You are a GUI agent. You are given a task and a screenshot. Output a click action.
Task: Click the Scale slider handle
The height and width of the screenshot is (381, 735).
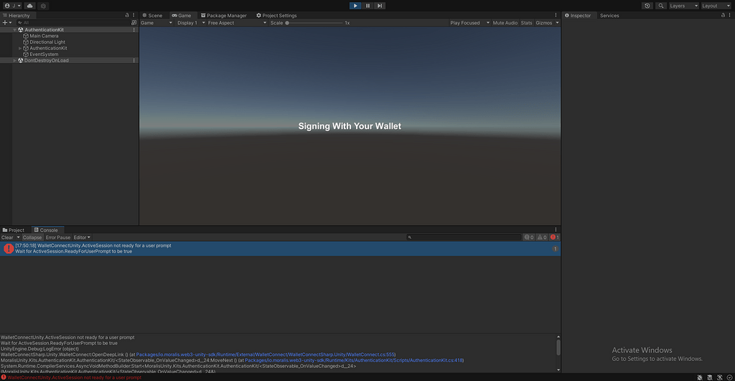click(x=287, y=22)
